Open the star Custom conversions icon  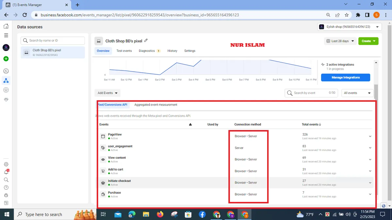tap(6, 90)
